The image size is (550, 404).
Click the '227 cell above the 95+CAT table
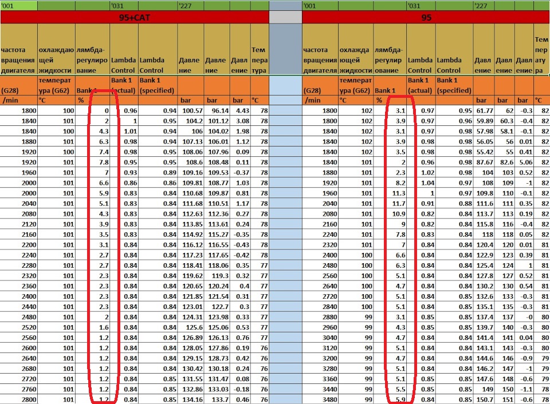pyautogui.click(x=190, y=6)
